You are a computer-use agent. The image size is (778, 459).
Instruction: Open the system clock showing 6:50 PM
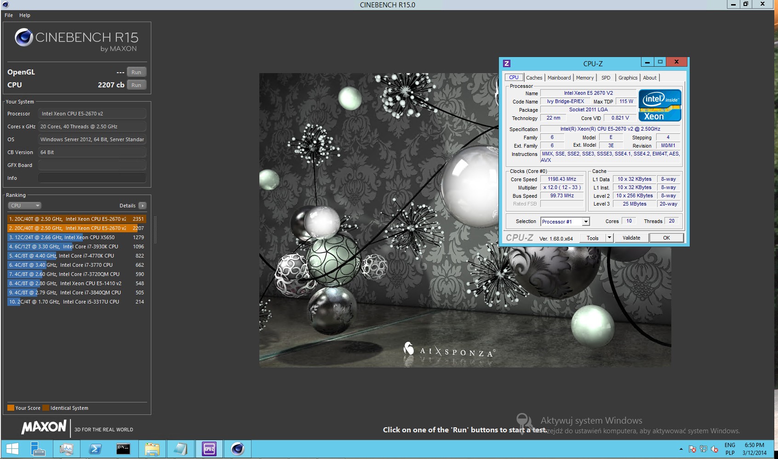[754, 449]
